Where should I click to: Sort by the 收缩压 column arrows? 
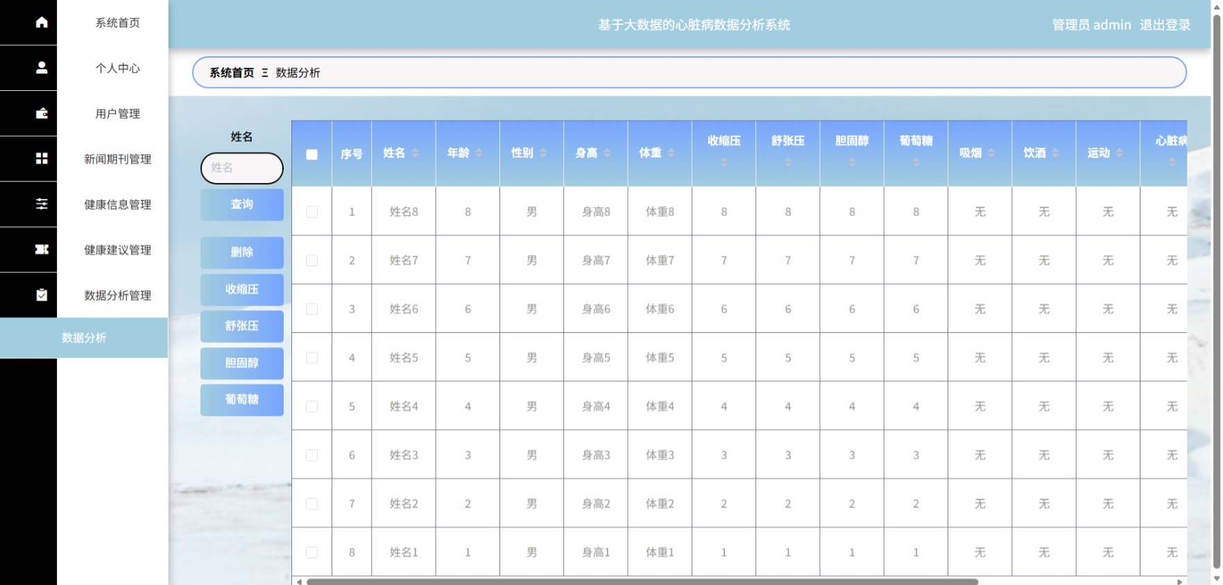(724, 162)
